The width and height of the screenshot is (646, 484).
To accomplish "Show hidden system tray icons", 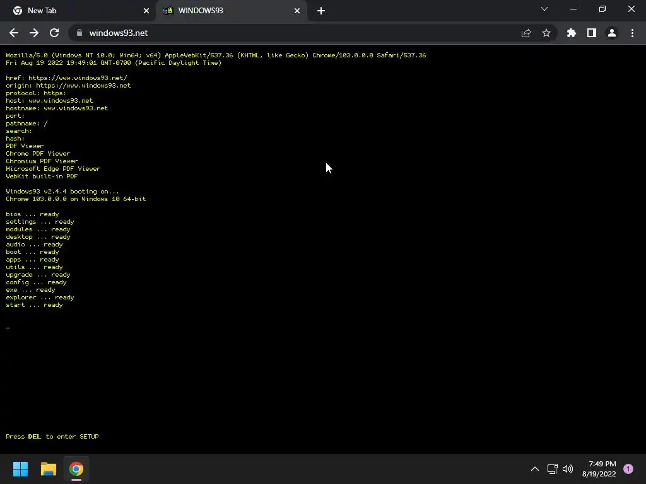I will coord(535,469).
